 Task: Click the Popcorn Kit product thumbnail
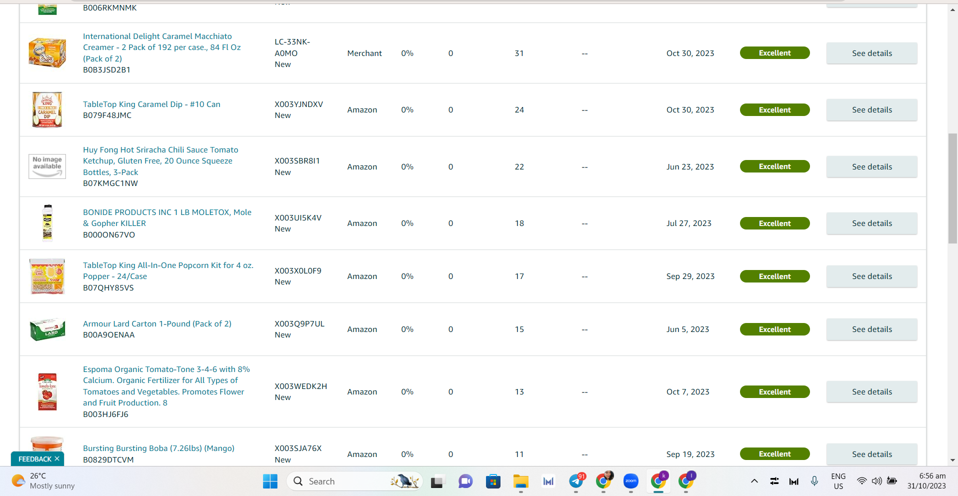(47, 276)
